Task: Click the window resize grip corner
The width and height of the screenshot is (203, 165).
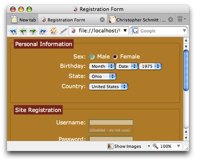Action: [x=187, y=148]
